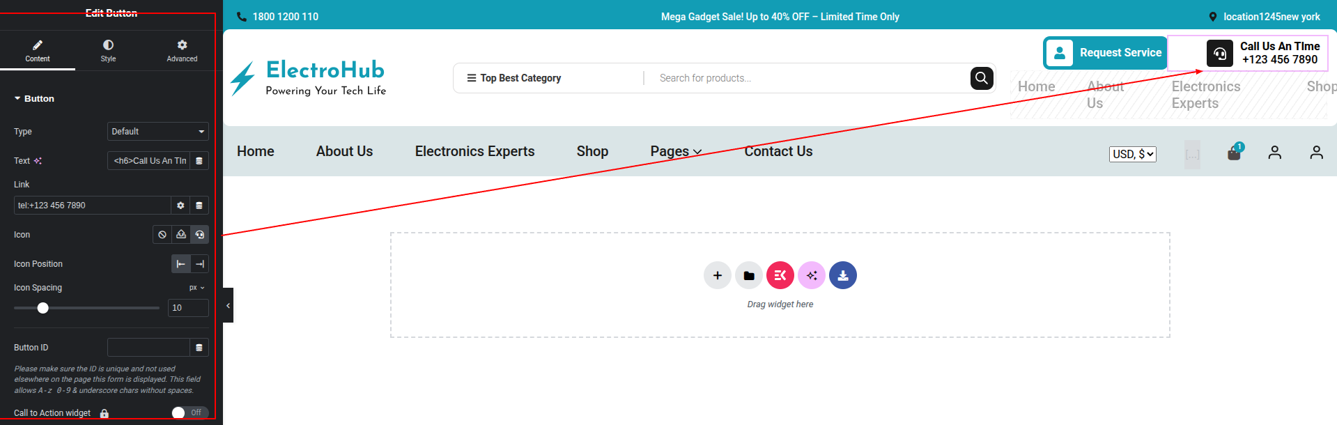Click the plus icon to add new element
1337x425 pixels.
point(717,275)
